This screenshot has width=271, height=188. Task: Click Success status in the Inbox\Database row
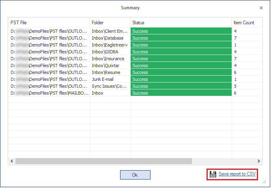click(181, 38)
